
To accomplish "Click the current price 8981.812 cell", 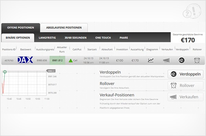I will coord(57,60).
